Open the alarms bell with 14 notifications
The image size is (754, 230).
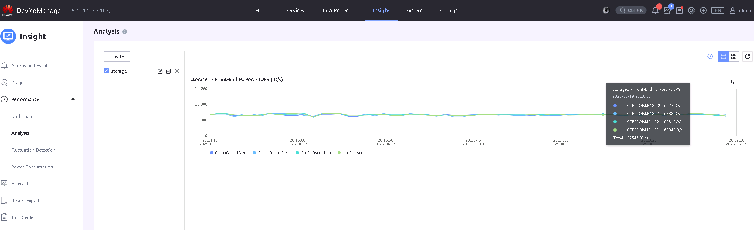click(x=655, y=10)
